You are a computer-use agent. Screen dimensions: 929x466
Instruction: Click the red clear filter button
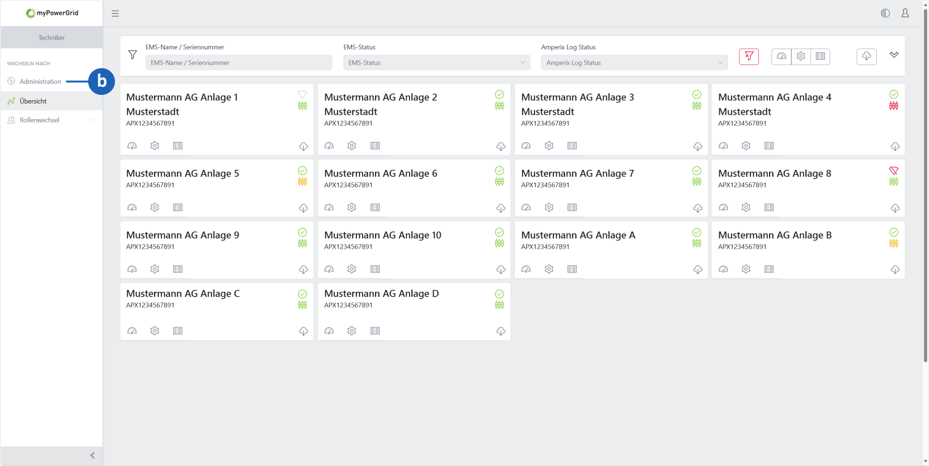click(749, 57)
